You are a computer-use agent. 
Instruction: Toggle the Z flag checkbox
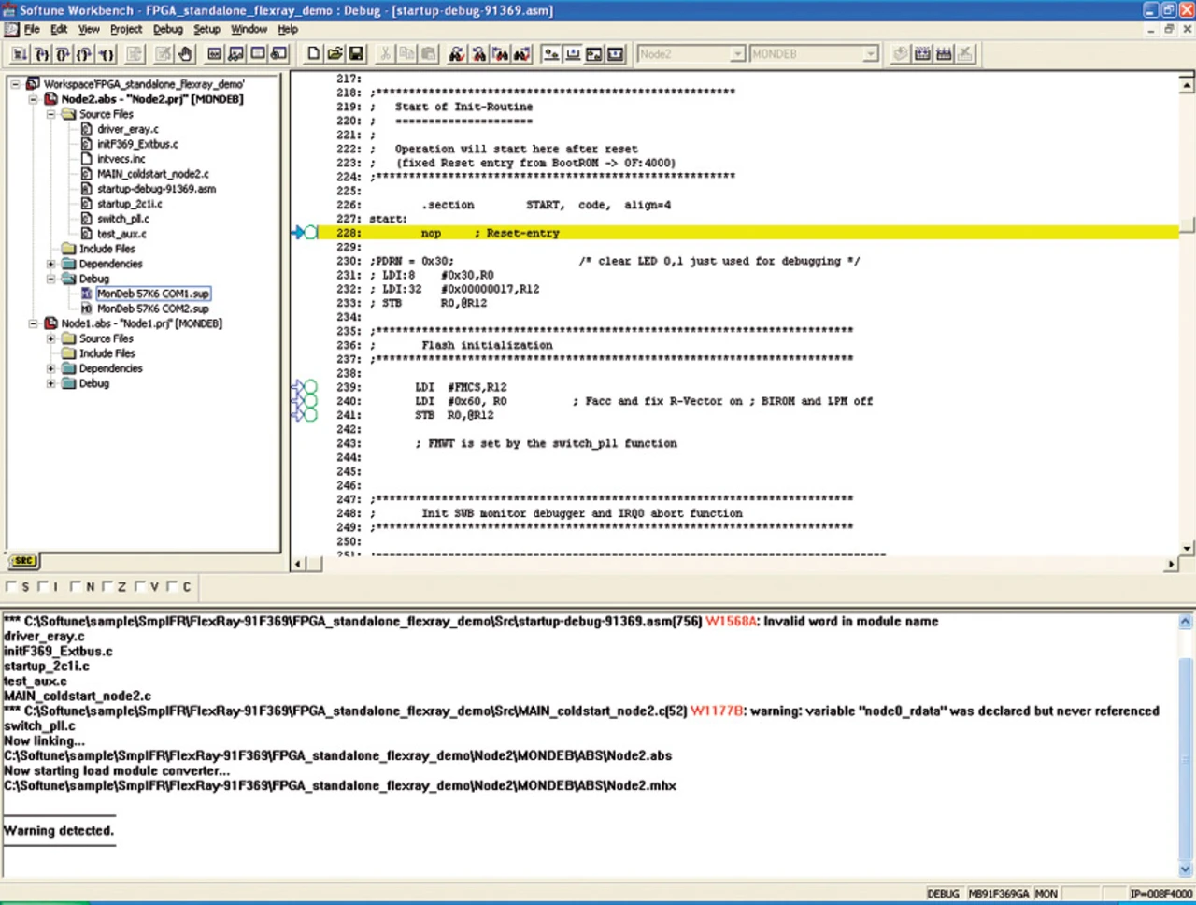coord(107,587)
